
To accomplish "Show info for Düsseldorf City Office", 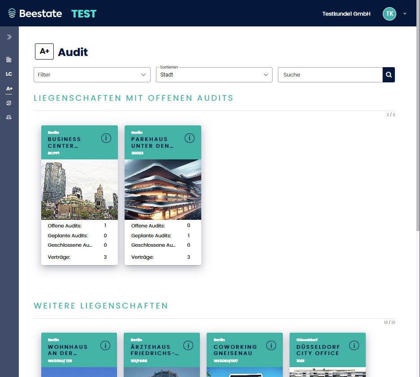I will pos(354,345).
